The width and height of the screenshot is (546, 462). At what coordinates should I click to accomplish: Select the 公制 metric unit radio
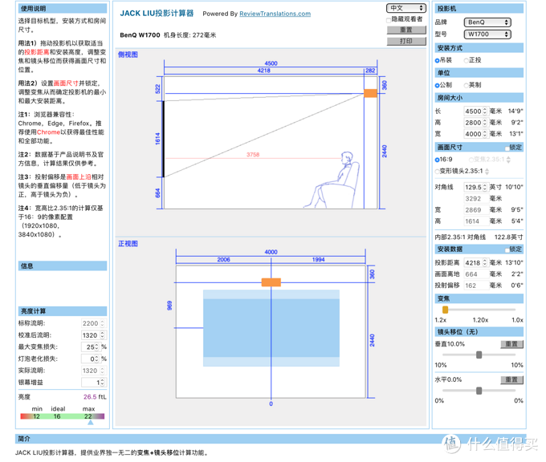pos(437,85)
